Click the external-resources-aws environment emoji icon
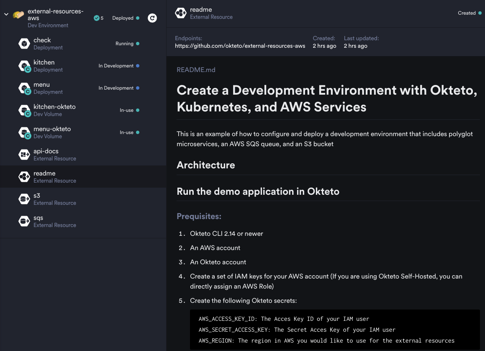485x351 pixels. click(x=18, y=15)
